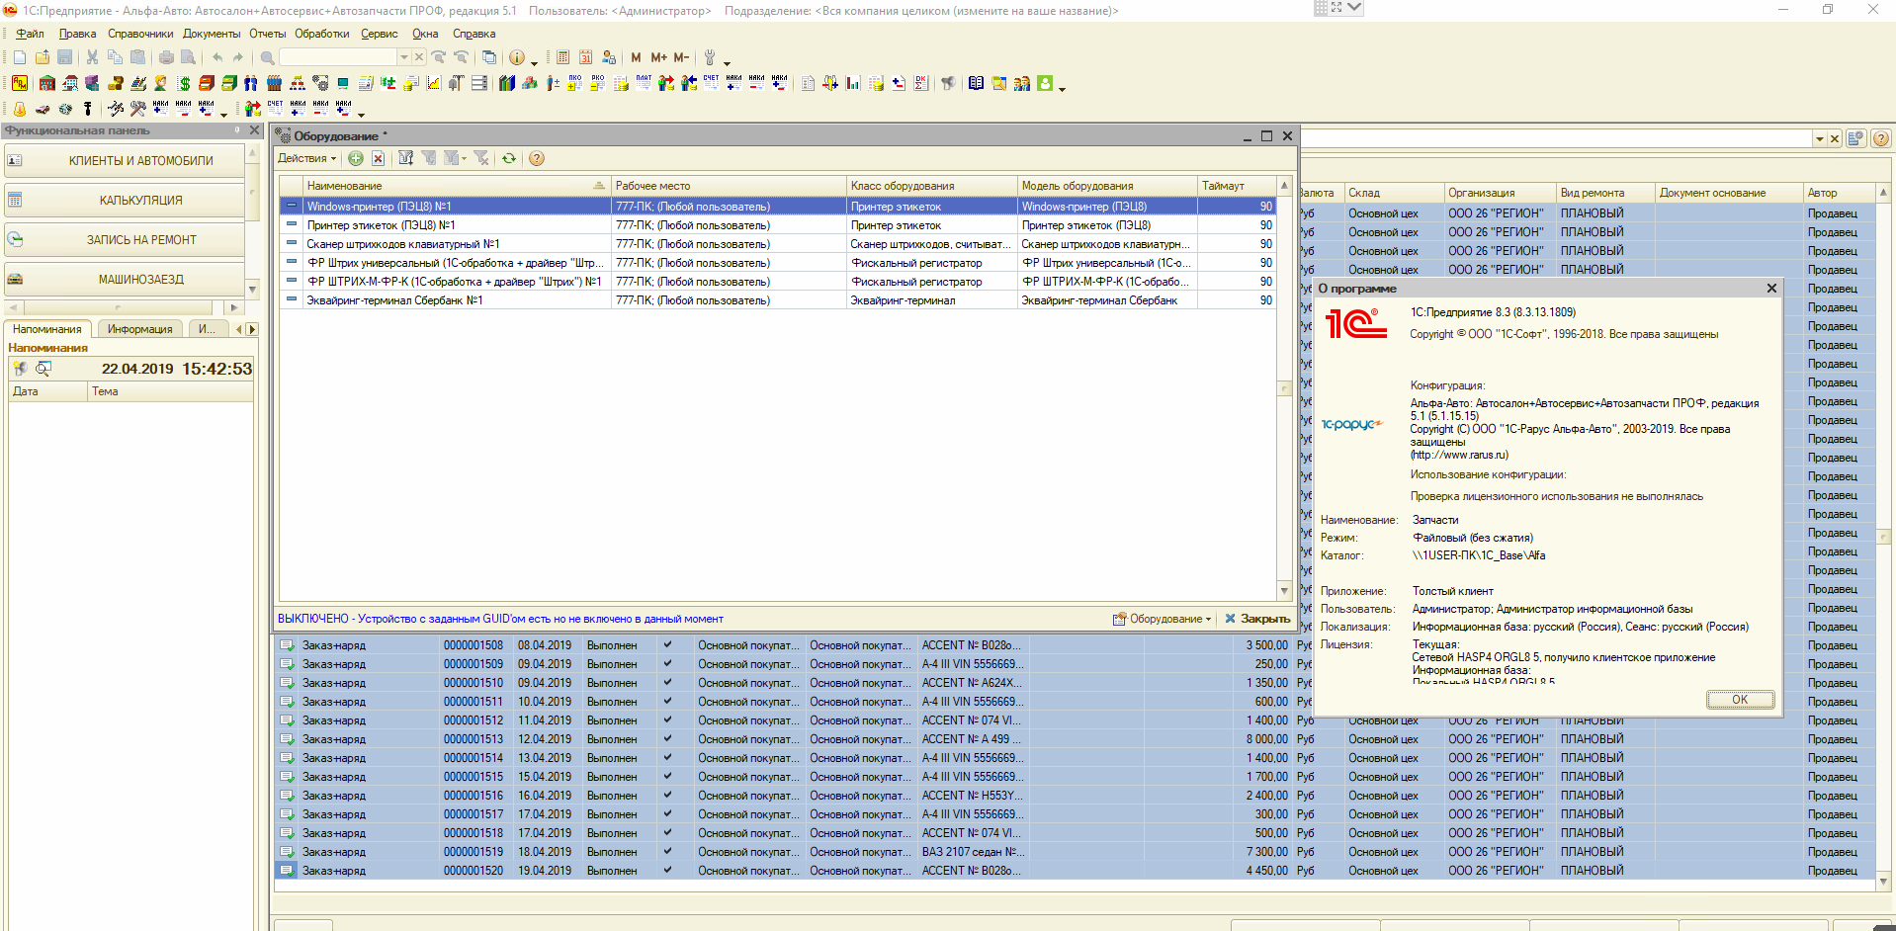Click the magnifier Search icon

click(267, 57)
